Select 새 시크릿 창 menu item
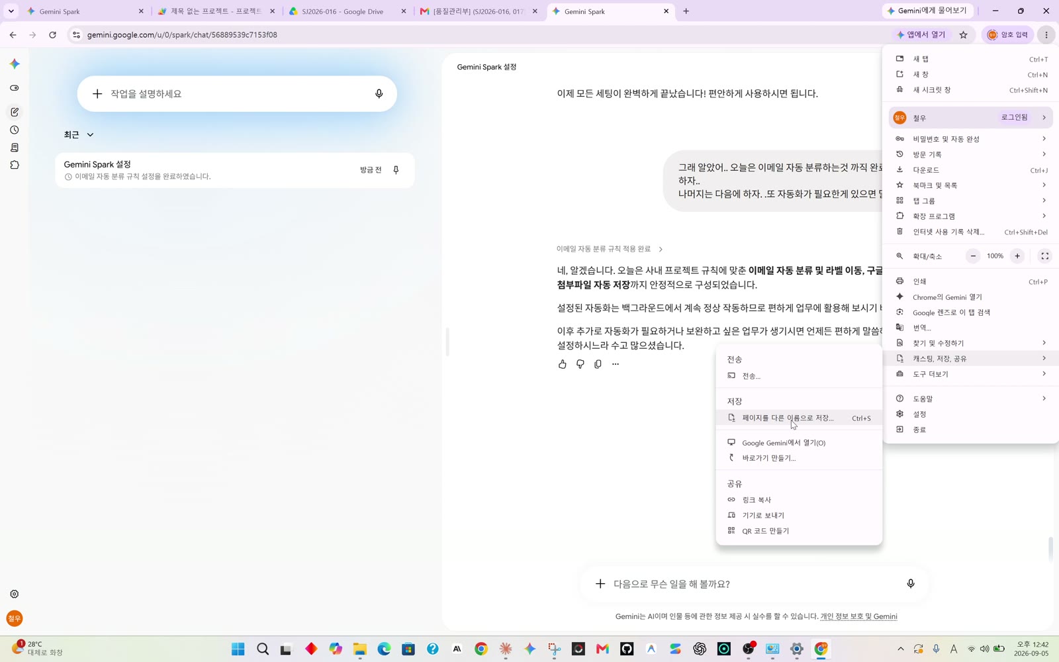The image size is (1059, 662). [x=970, y=90]
